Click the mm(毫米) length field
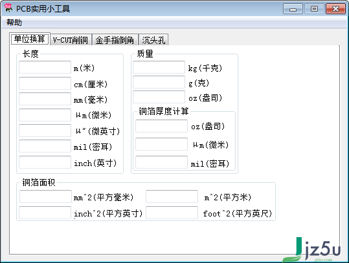Viewport: 349px width, 263px height. [45, 99]
